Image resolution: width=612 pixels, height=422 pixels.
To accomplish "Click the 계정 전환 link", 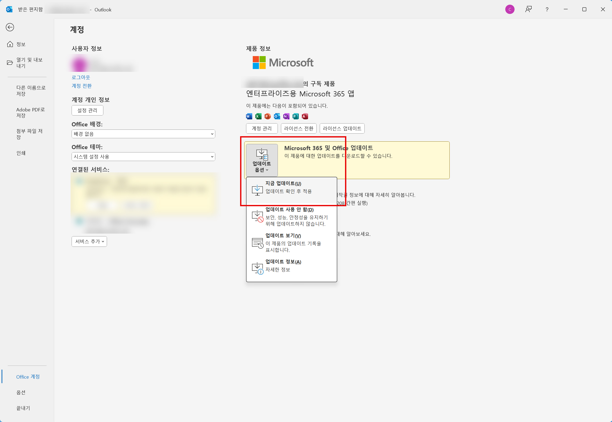I will pyautogui.click(x=82, y=86).
